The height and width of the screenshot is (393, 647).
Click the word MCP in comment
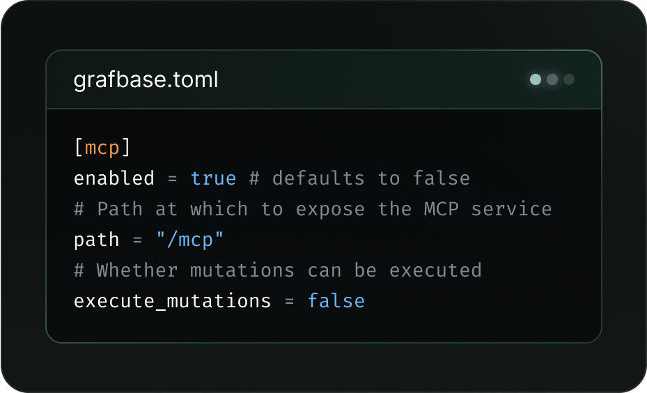[442, 209]
